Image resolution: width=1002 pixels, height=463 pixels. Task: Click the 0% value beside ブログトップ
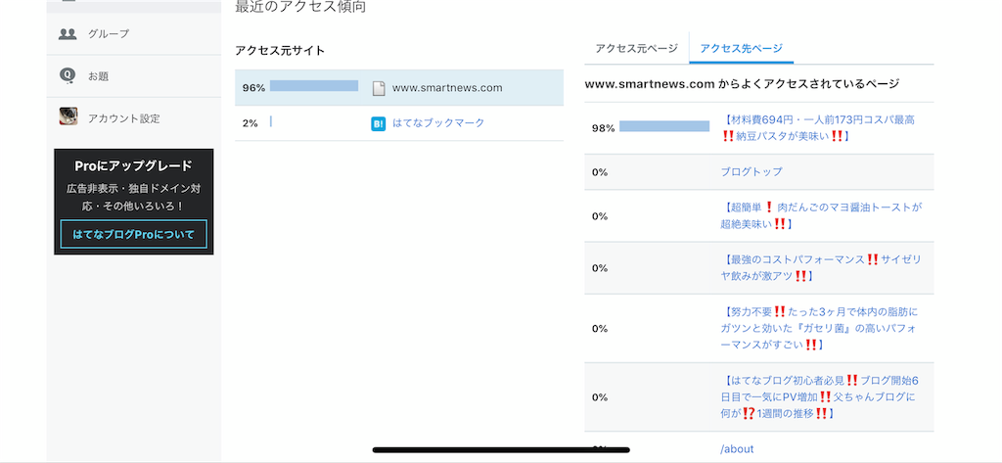pyautogui.click(x=600, y=172)
